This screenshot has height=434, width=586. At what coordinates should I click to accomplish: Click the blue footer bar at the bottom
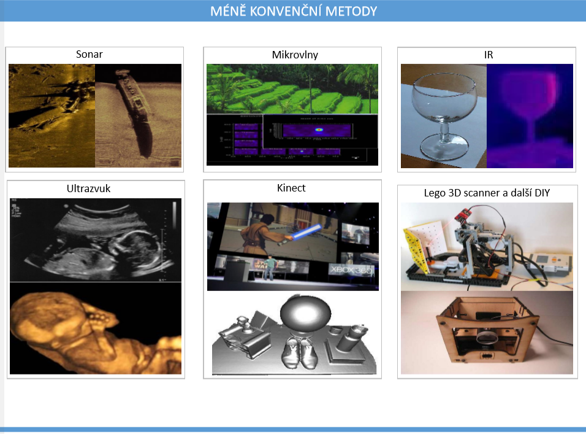pos(293,430)
